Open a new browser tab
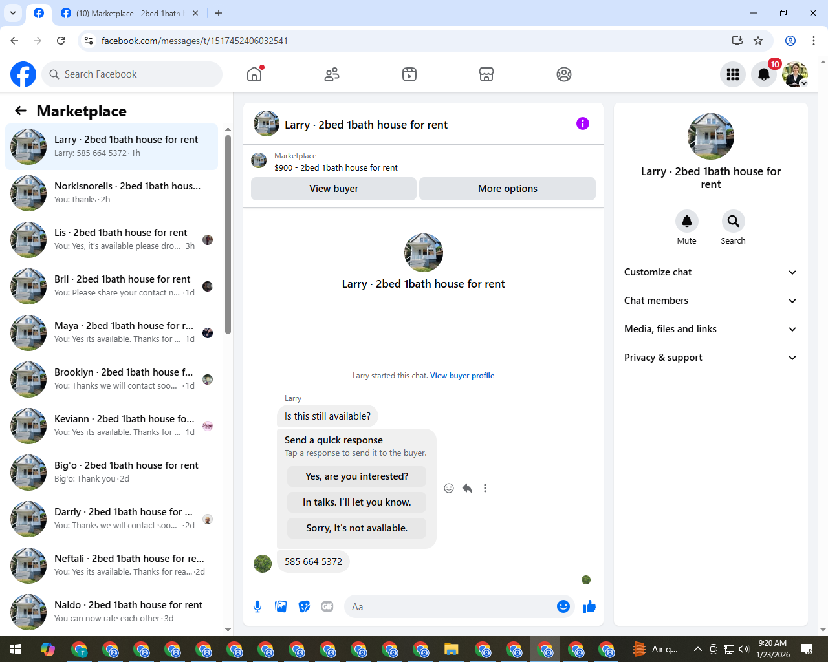This screenshot has width=828, height=662. 219,13
